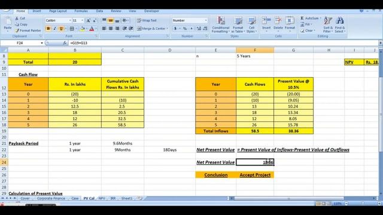Click the Insert Function fx icon

point(65,43)
